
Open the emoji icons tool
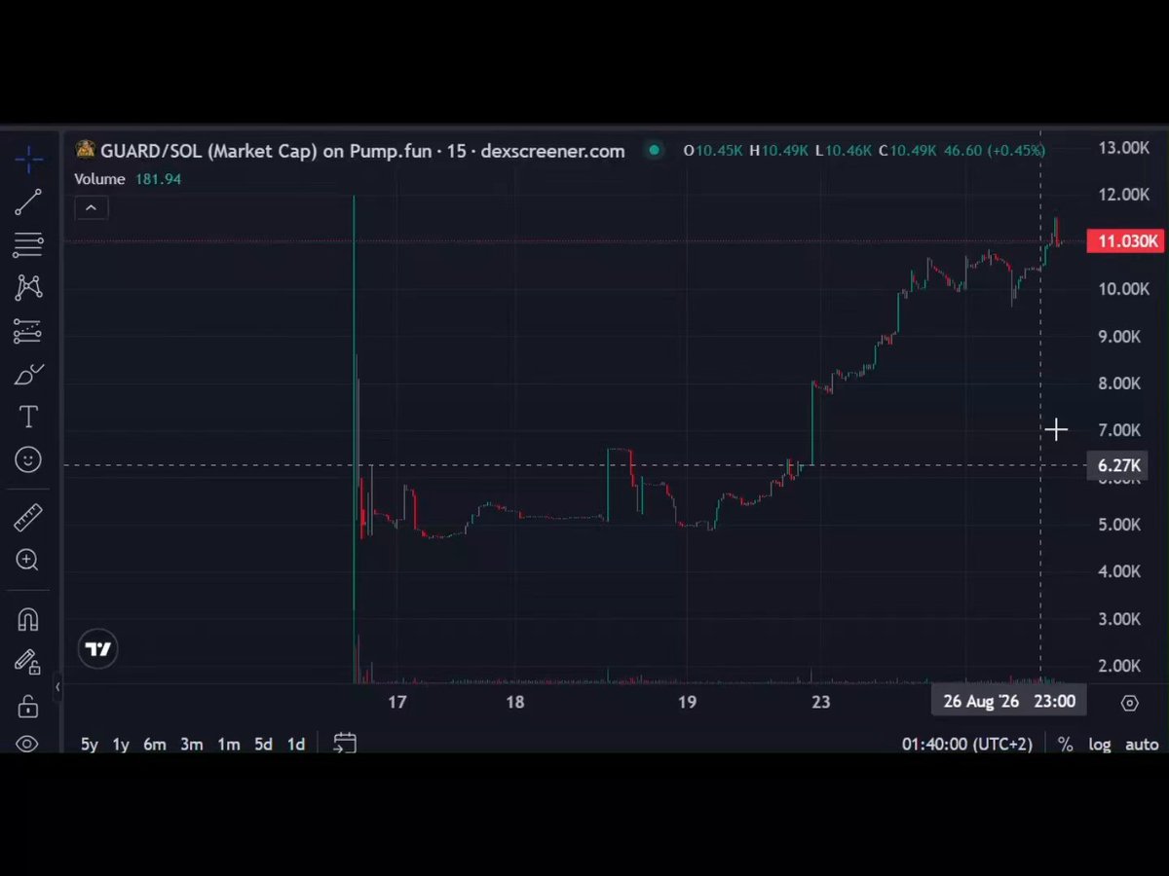tap(28, 459)
